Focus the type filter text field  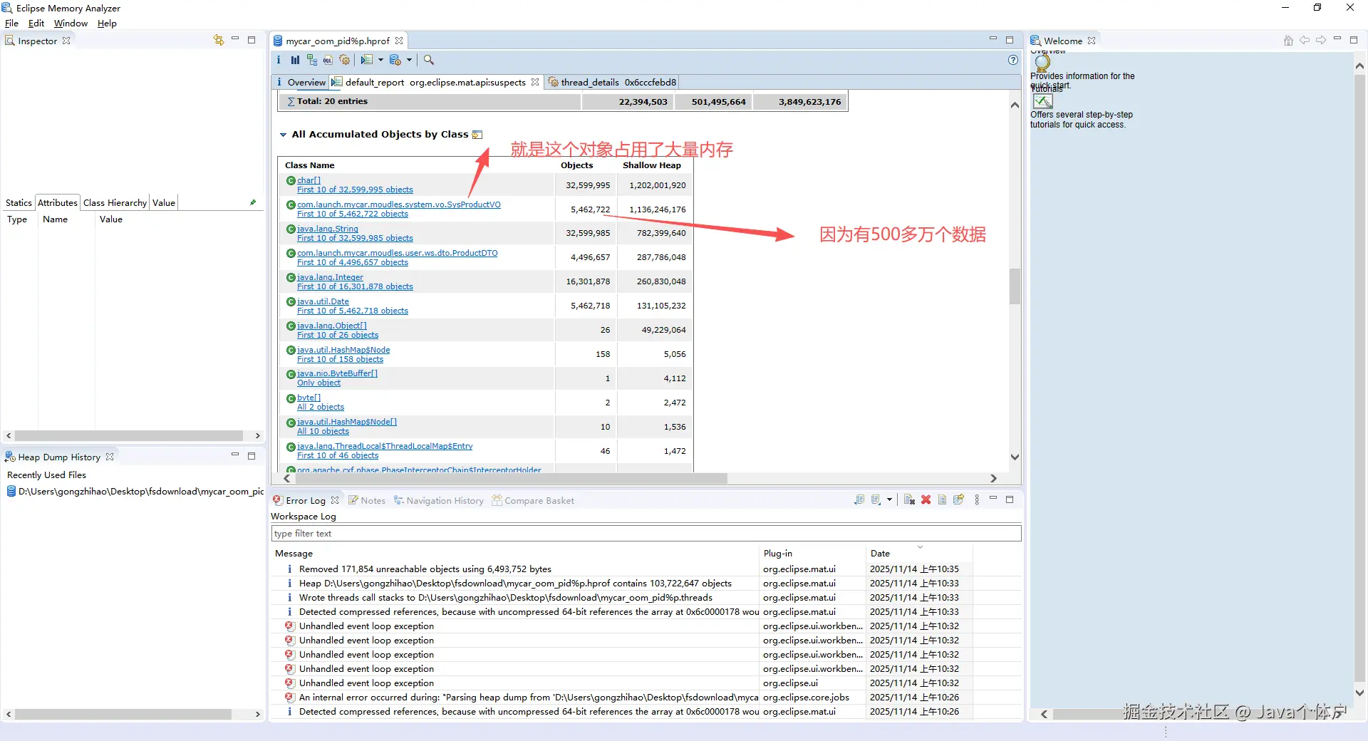tap(646, 533)
